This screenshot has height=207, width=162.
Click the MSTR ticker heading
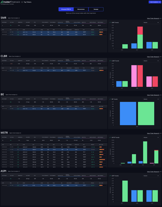[x=4, y=133]
